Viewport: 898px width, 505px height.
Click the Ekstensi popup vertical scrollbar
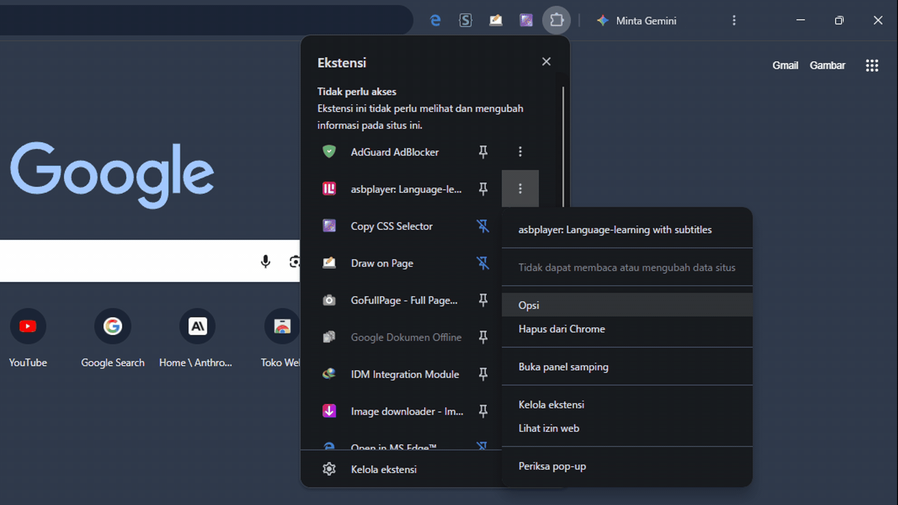[x=563, y=146]
